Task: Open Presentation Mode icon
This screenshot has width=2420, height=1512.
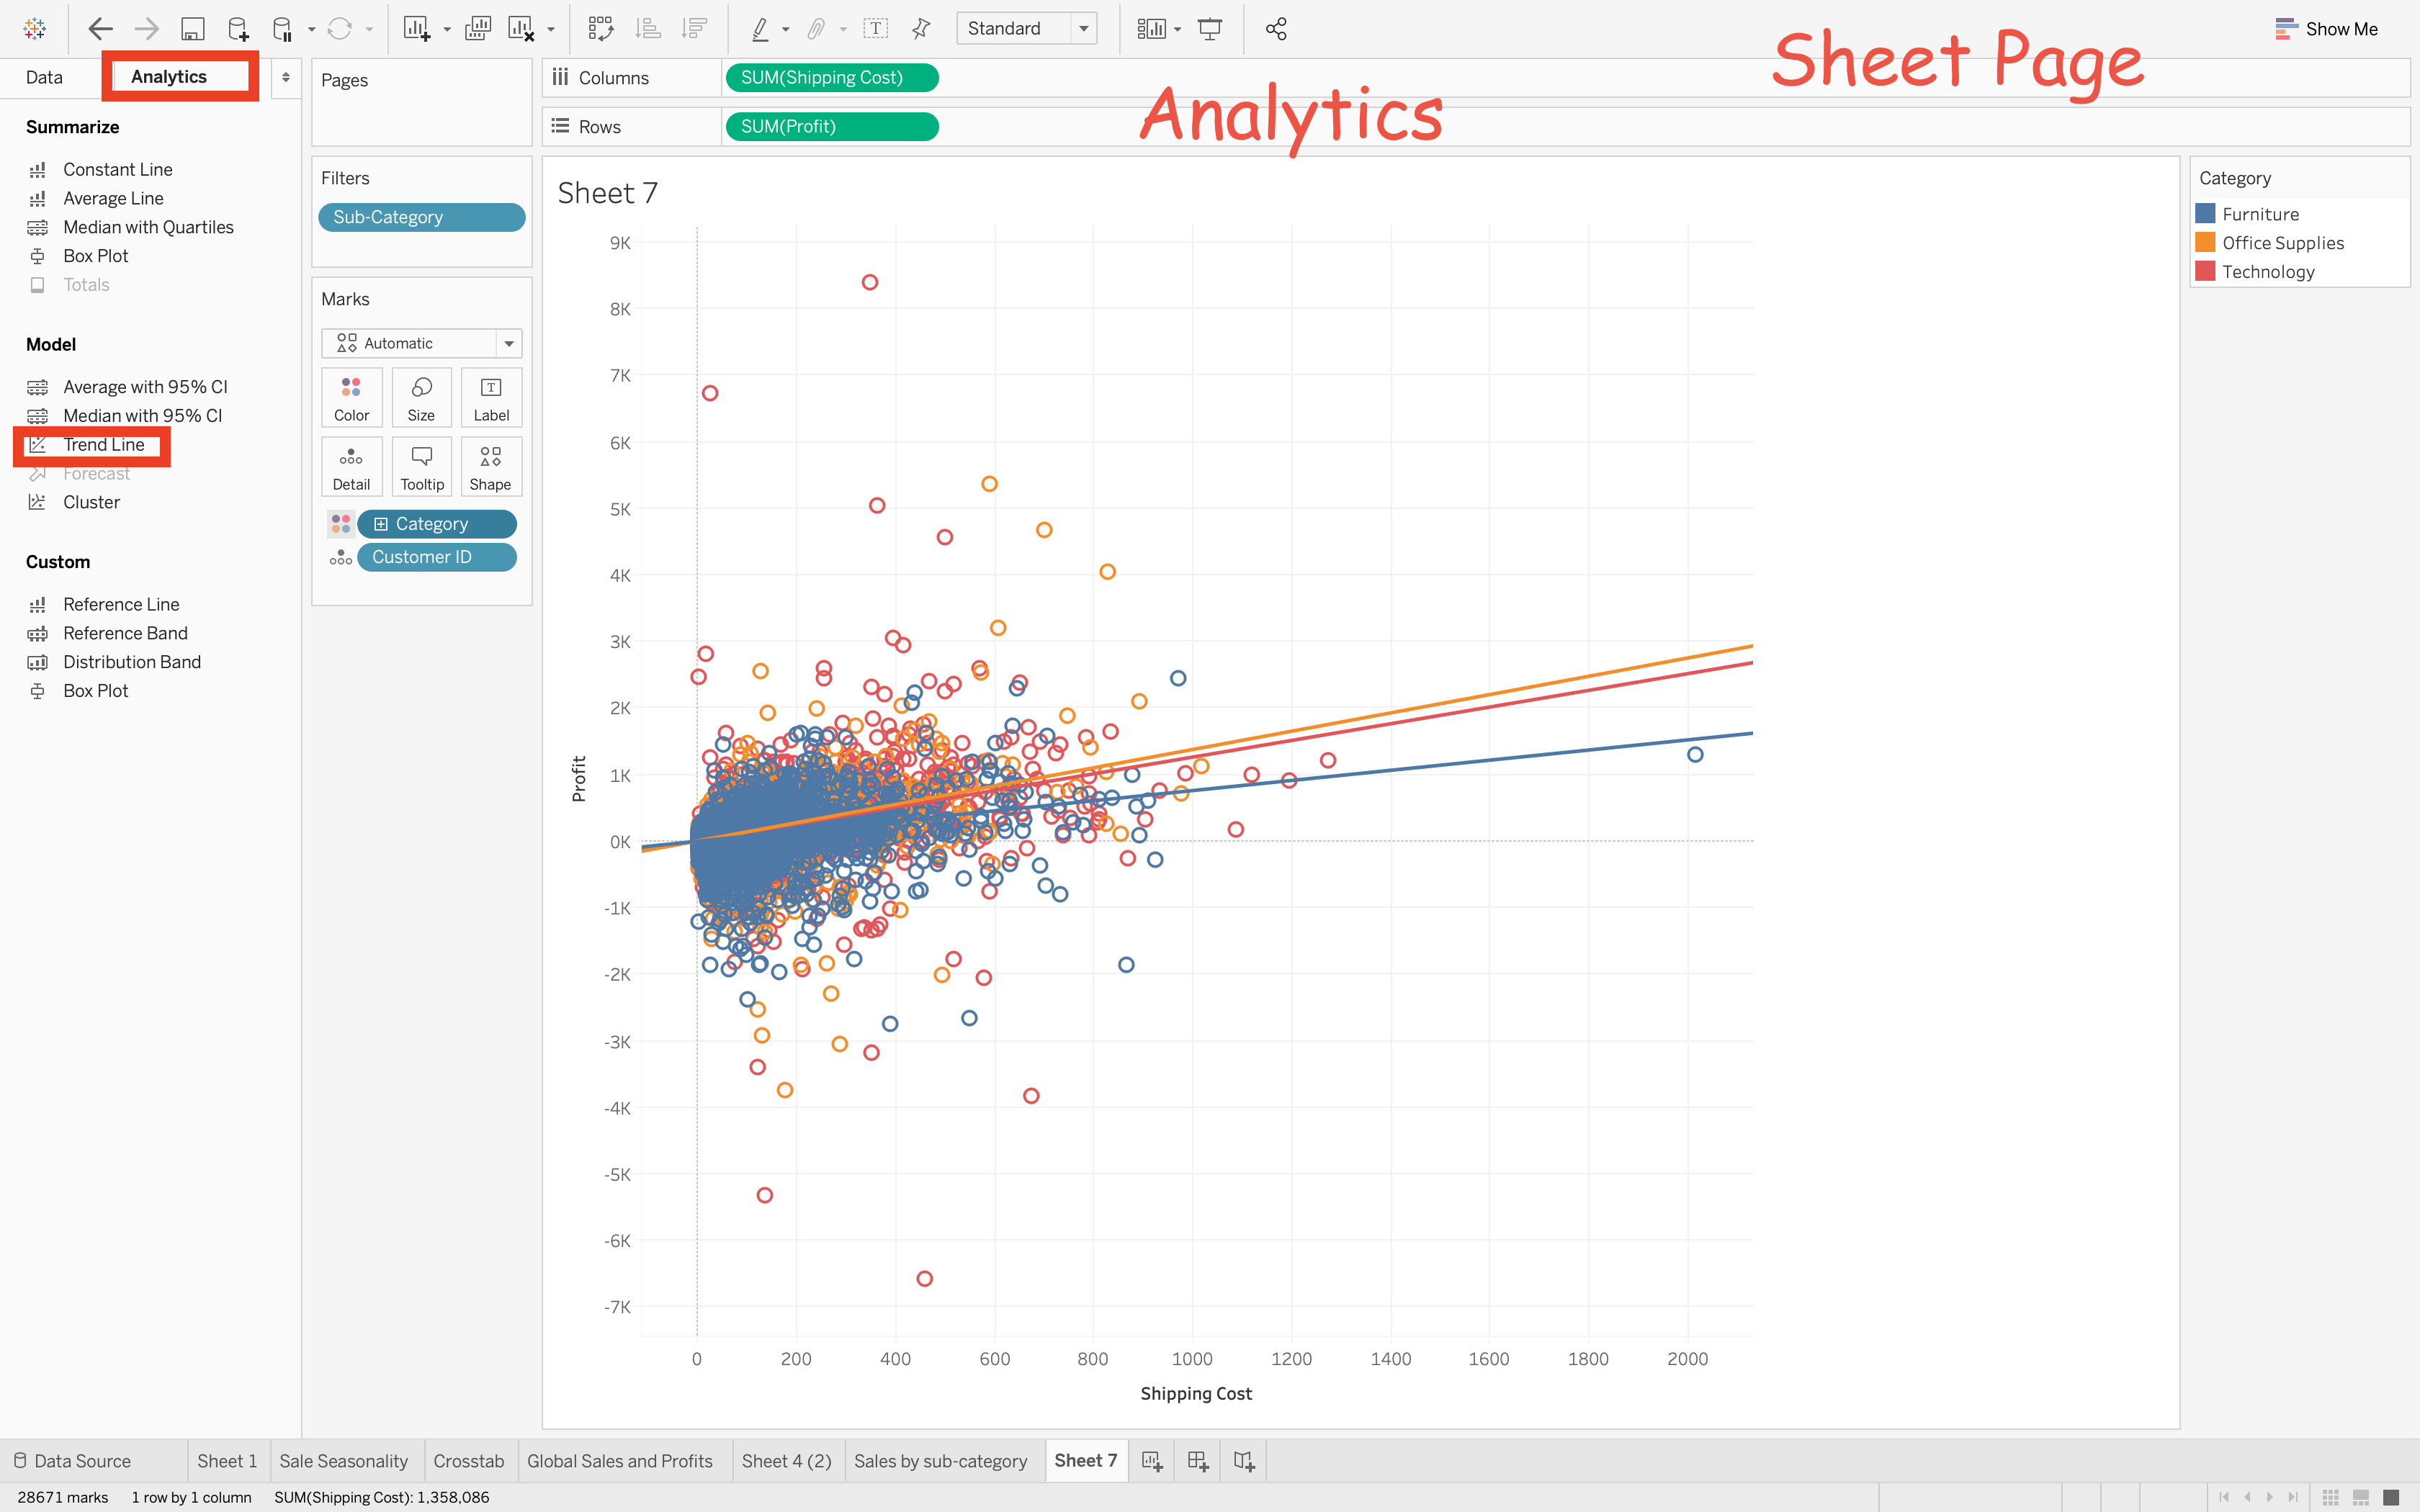Action: (1210, 29)
